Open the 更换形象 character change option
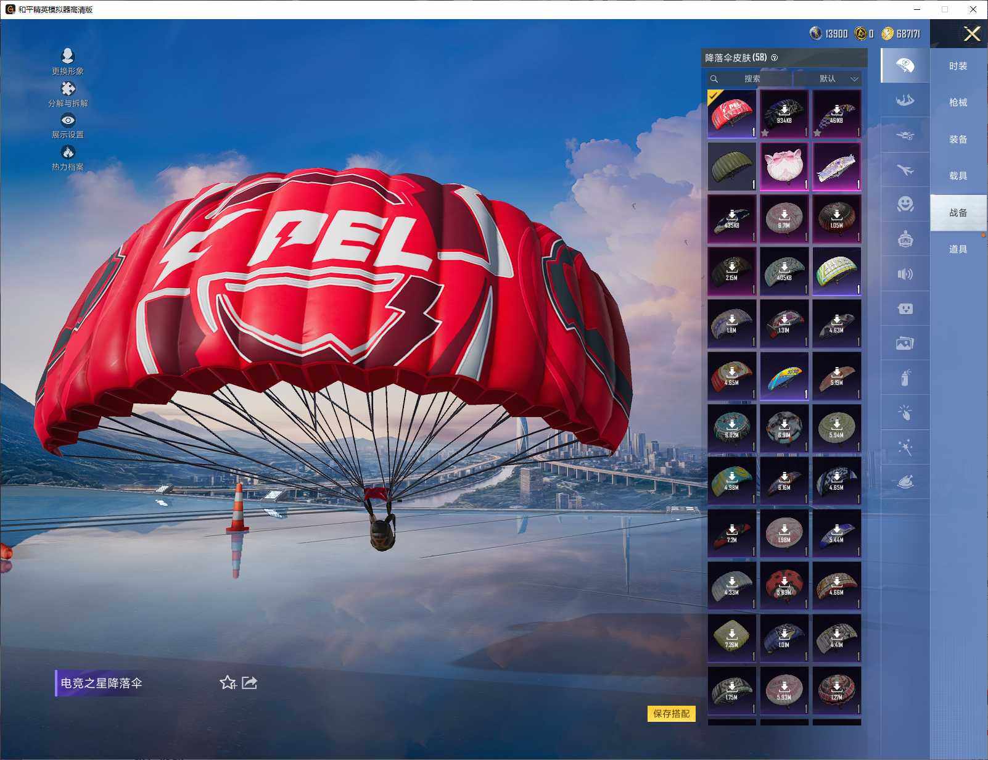The height and width of the screenshot is (760, 988). click(x=68, y=62)
